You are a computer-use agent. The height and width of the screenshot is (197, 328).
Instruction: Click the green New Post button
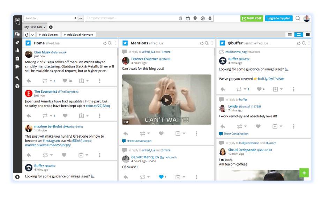point(251,19)
